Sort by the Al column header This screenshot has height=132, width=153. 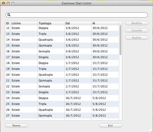tap(105, 23)
